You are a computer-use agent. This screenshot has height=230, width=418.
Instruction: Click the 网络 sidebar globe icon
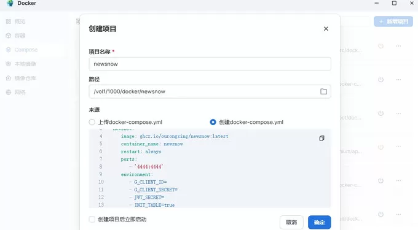click(x=9, y=92)
